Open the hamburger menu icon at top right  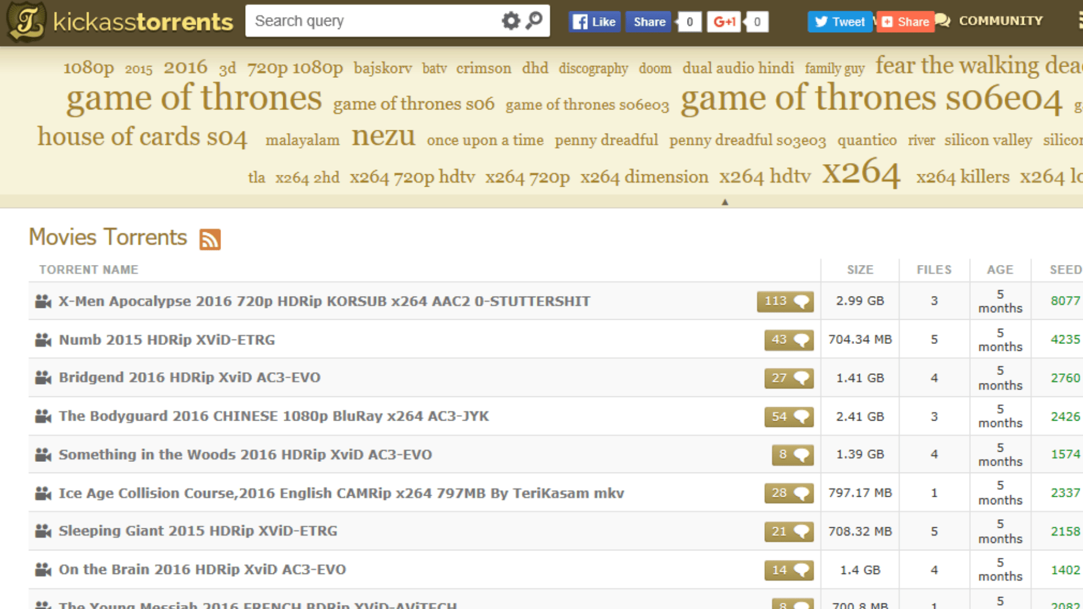tap(1080, 20)
